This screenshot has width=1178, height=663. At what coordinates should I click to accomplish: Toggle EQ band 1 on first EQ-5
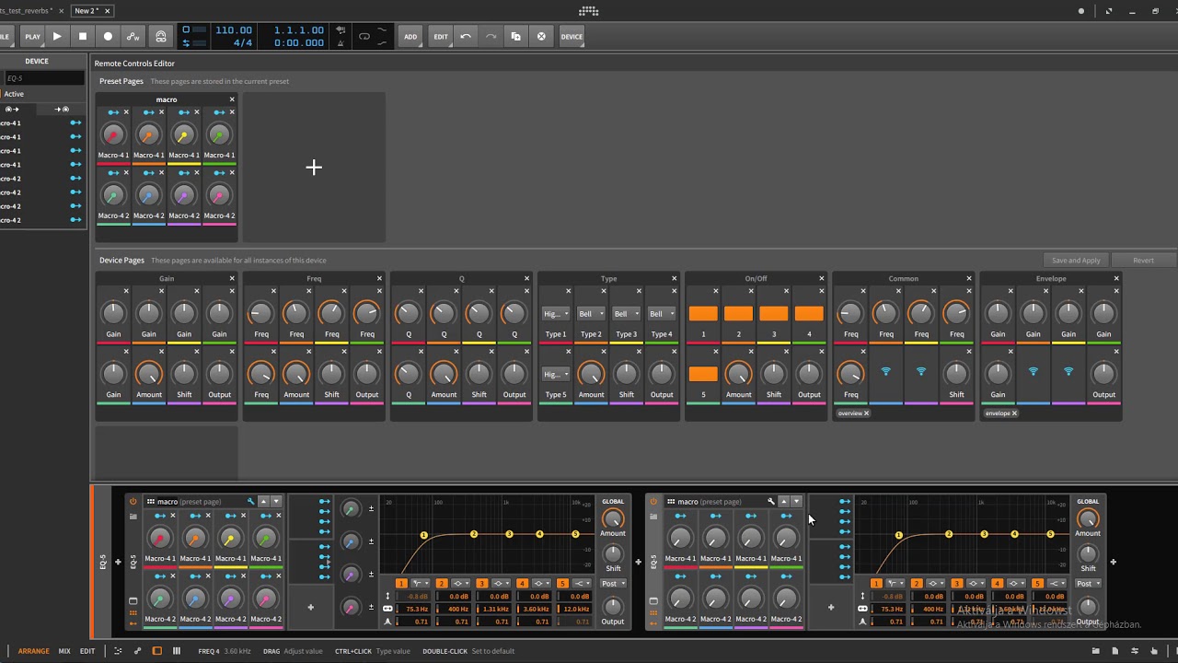(401, 584)
